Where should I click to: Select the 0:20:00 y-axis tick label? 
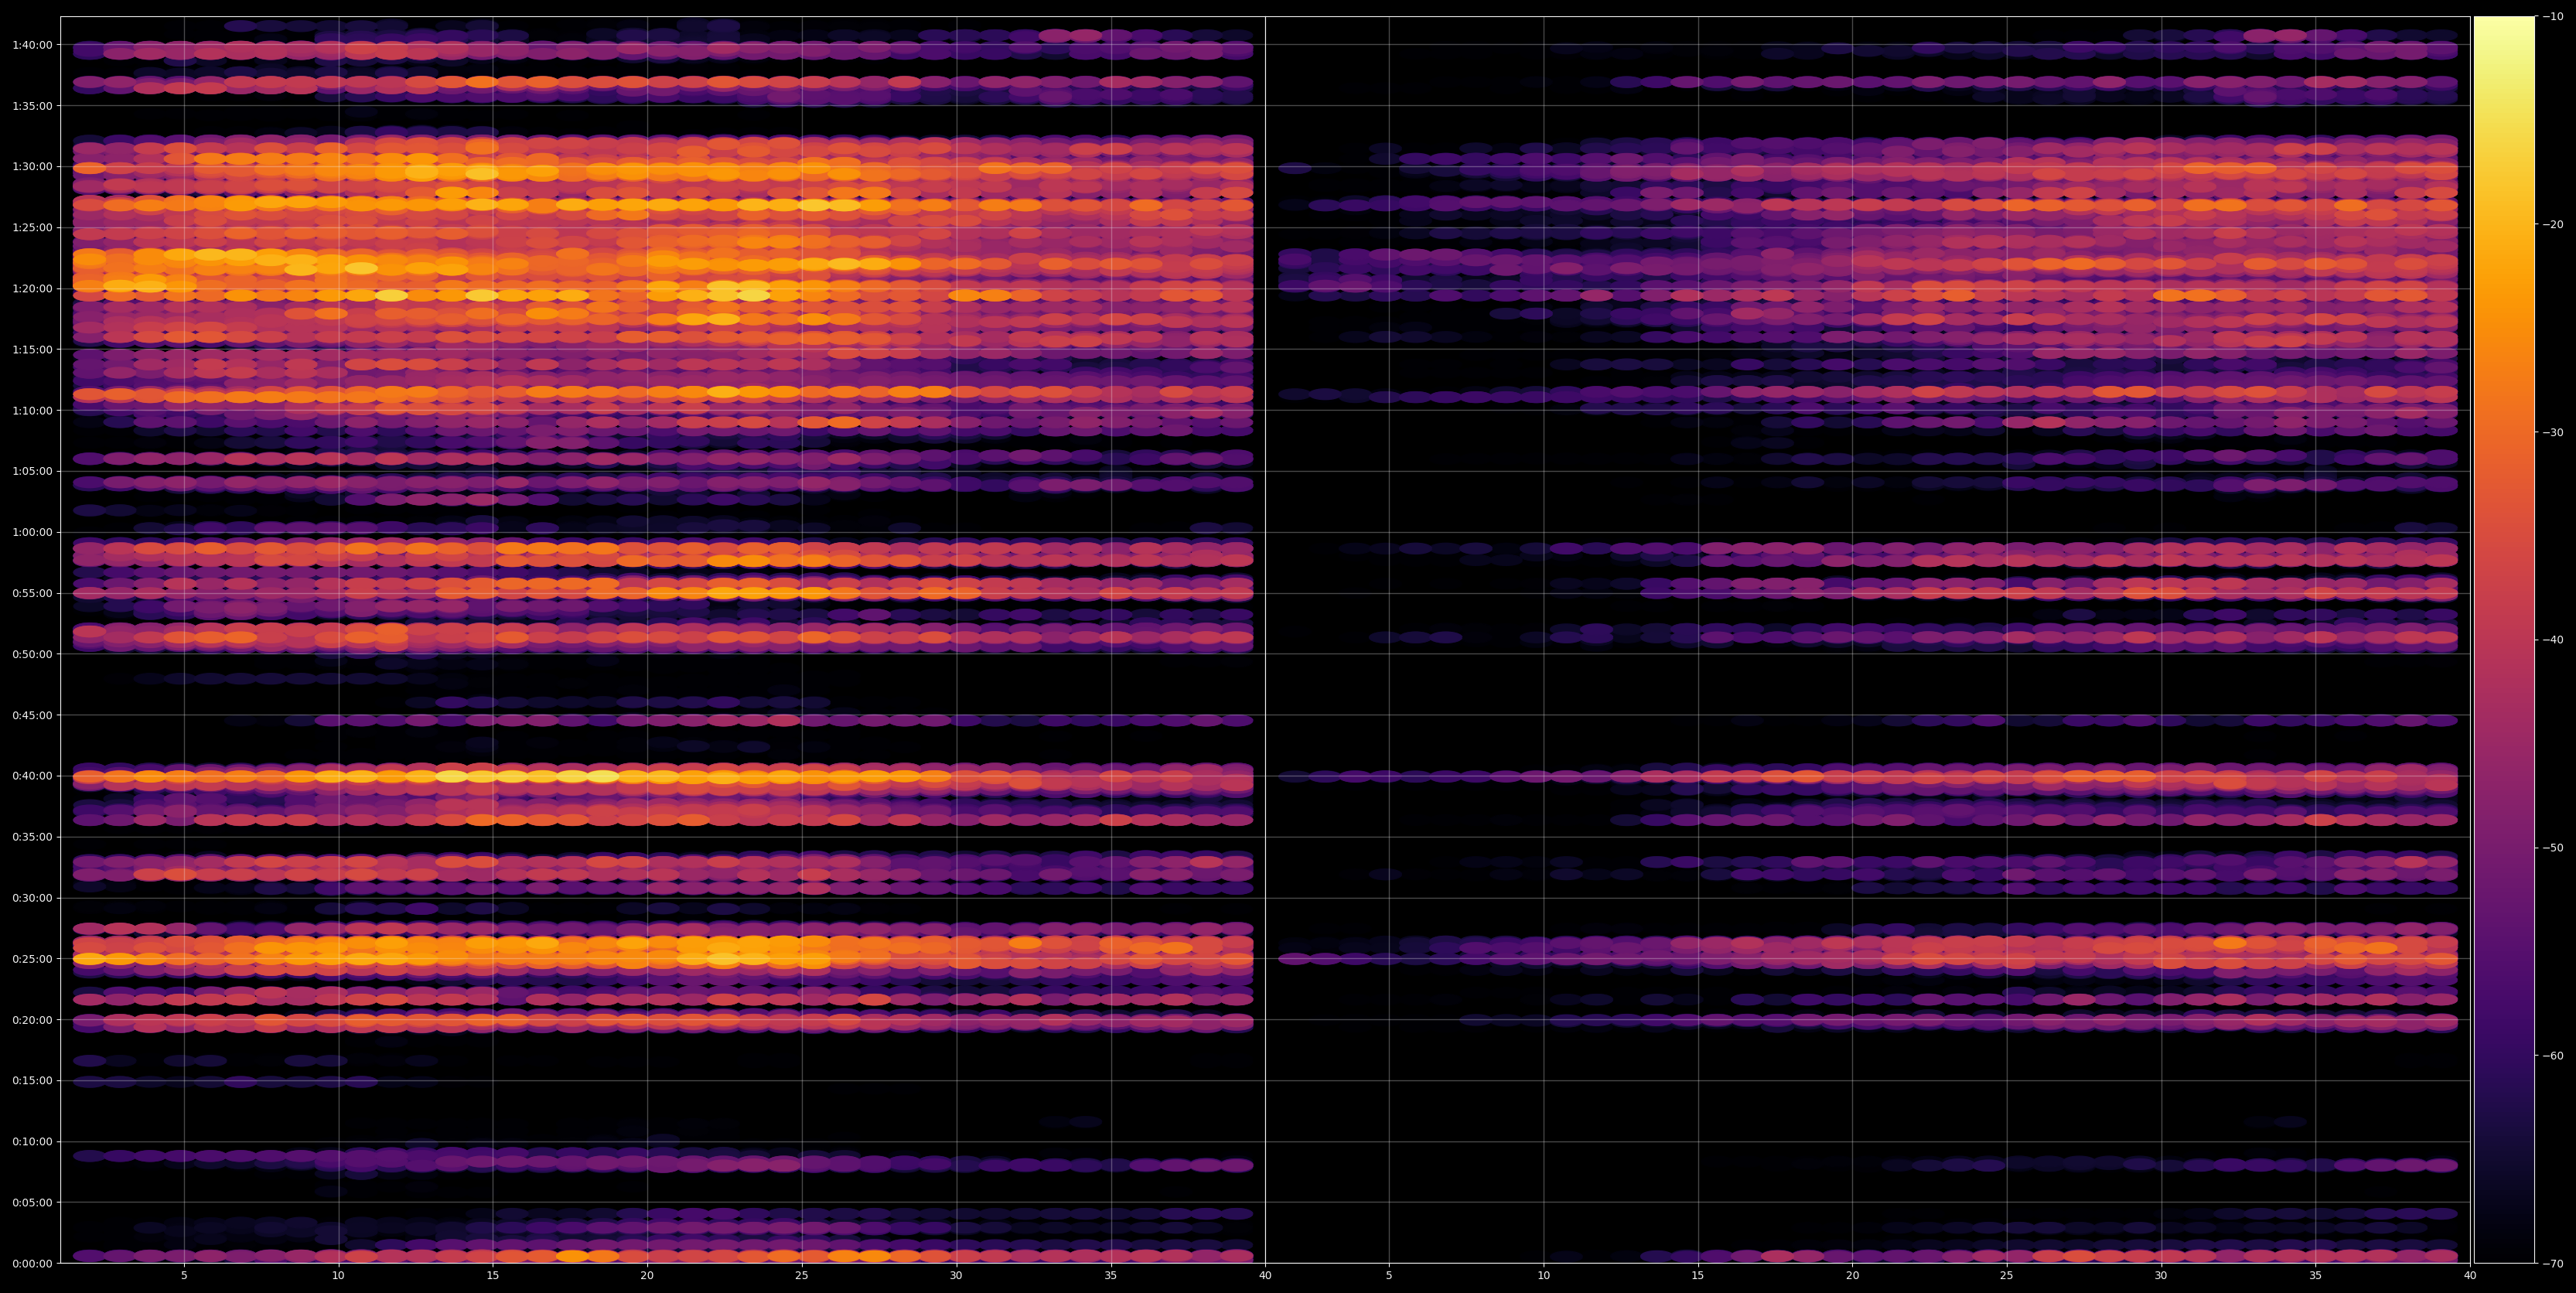(32, 1020)
